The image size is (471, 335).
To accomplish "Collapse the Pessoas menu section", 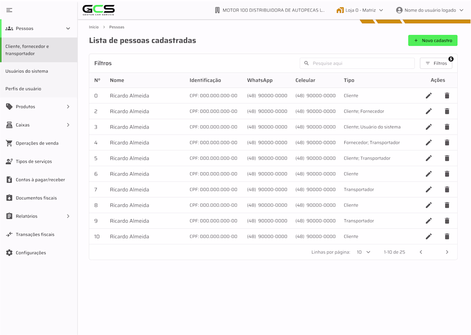I will [x=68, y=29].
